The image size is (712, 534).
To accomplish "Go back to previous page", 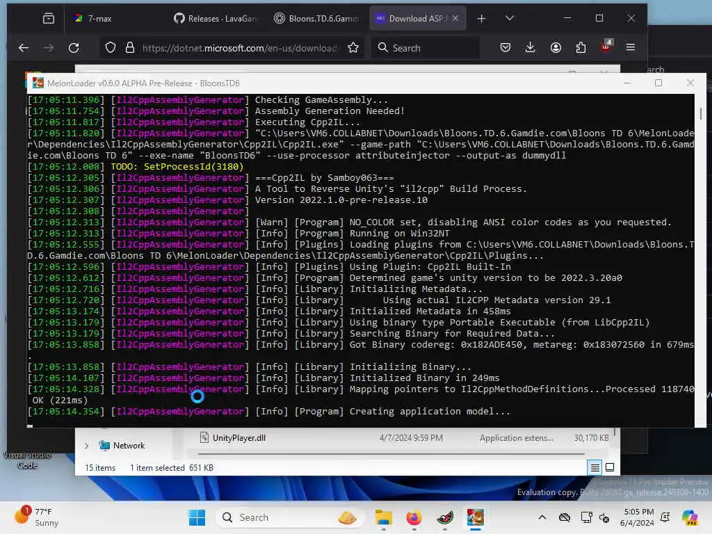I will 24,48.
